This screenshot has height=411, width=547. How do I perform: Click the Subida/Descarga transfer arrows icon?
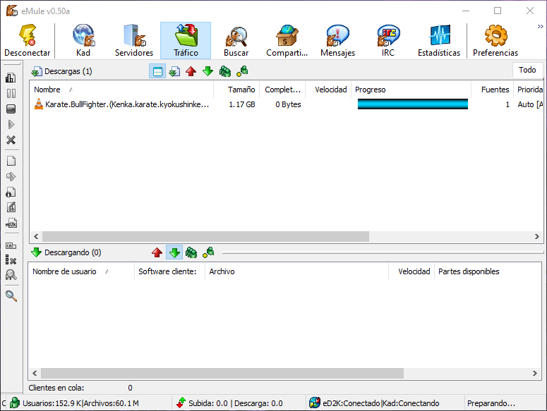point(181,403)
